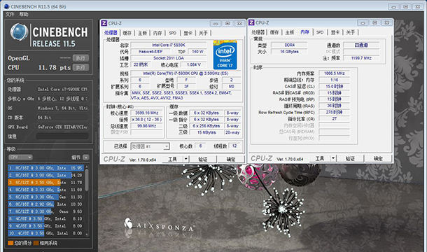Viewport: 427px width, 252px height.
Task: Open the 文件 menu in Cinebench
Action: (x=10, y=15)
